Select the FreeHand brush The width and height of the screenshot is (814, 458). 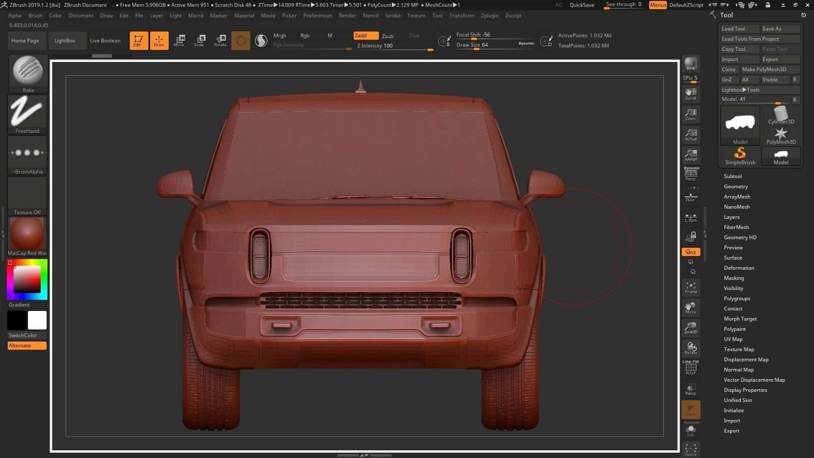tap(27, 114)
